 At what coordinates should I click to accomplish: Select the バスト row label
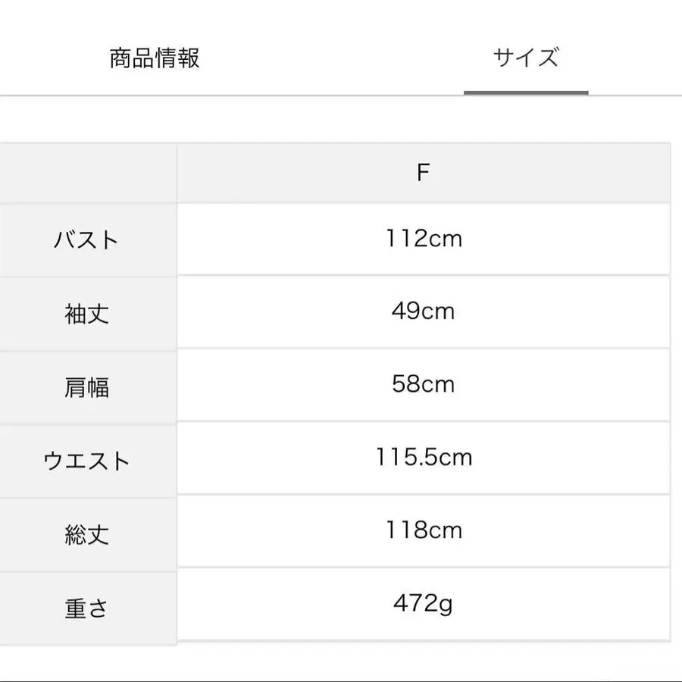[88, 239]
